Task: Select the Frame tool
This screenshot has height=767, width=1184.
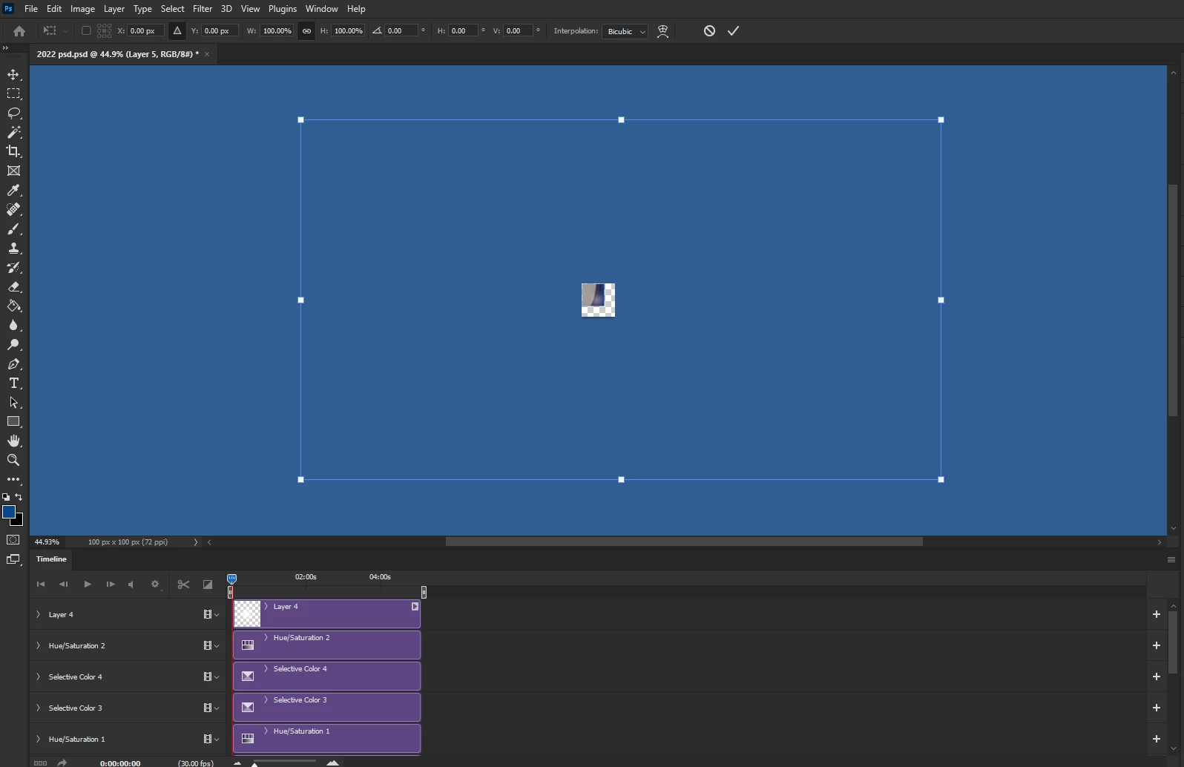Action: coord(13,171)
